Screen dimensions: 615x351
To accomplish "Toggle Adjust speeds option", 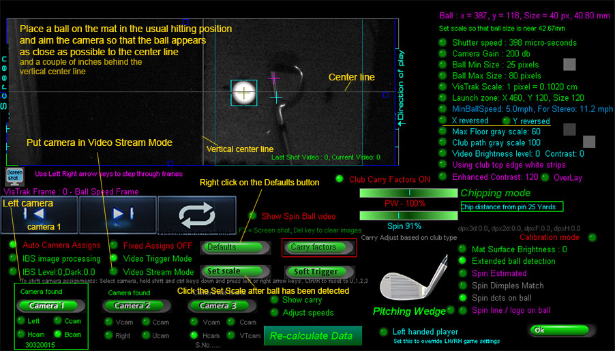I will point(275,313).
